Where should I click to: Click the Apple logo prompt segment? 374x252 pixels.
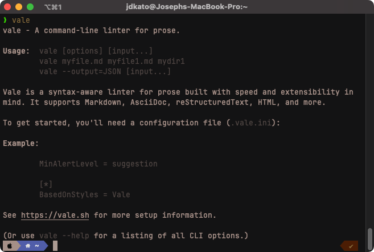9,246
